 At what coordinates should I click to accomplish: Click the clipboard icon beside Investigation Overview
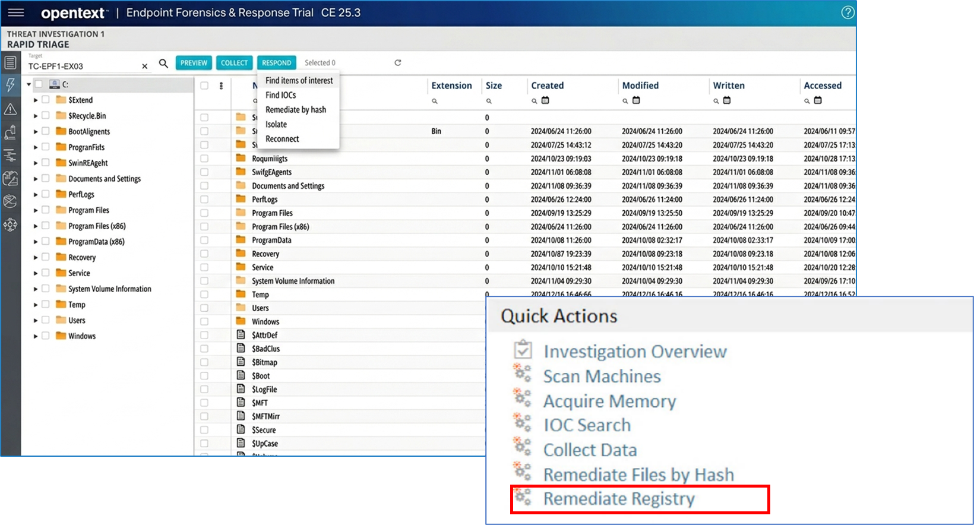[x=523, y=349]
